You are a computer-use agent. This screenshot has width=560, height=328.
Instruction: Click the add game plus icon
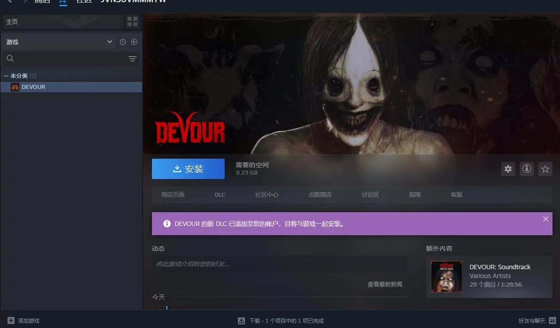coord(11,320)
